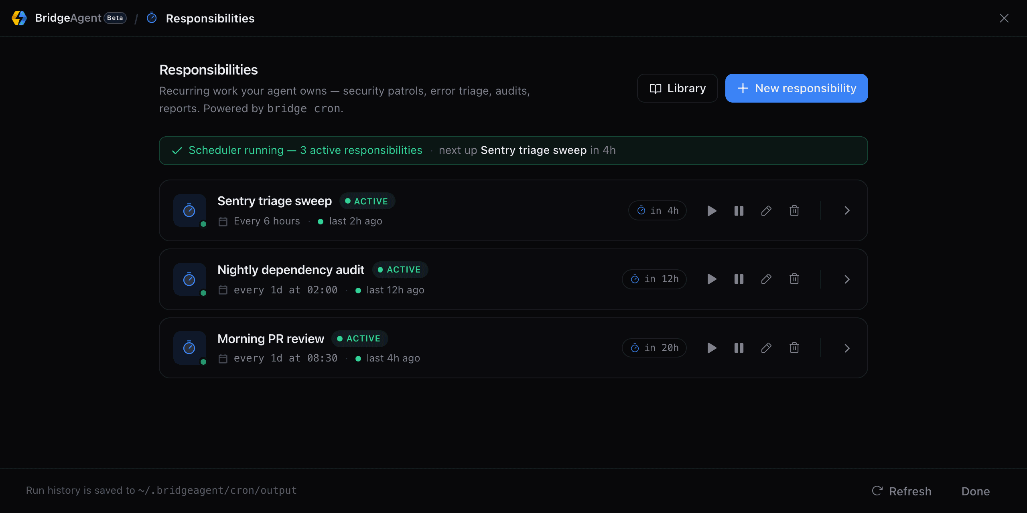Click the Sentry triage sweep timer tile

coord(190,210)
